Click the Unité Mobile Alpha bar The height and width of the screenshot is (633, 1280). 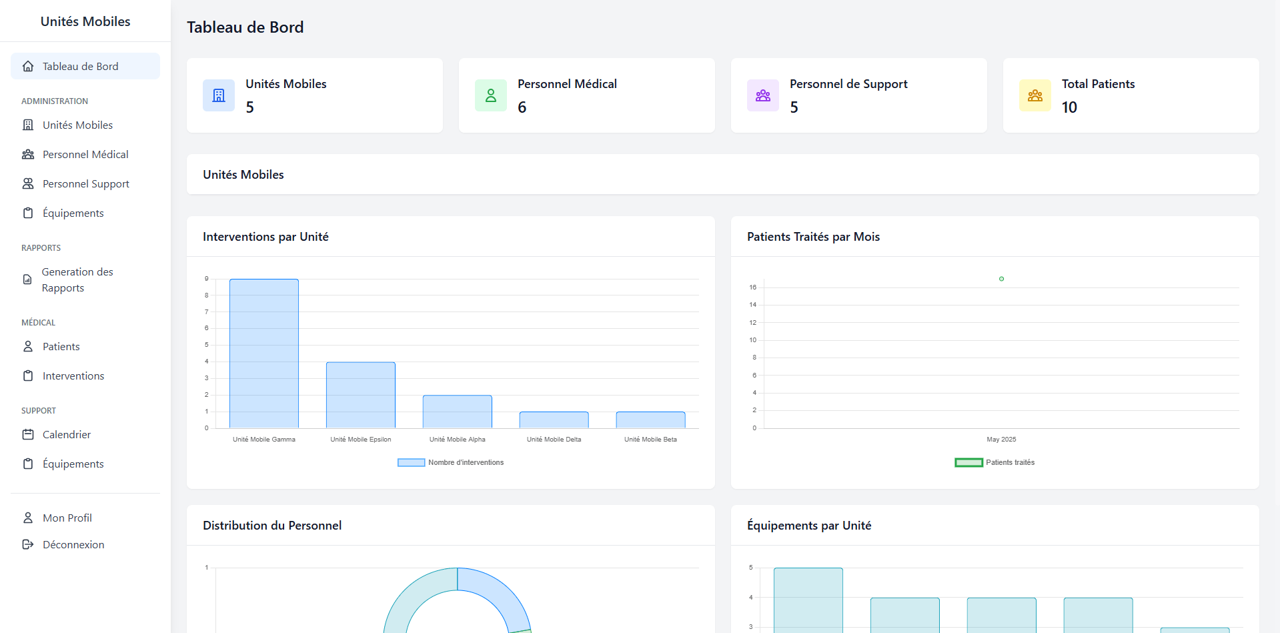click(458, 412)
